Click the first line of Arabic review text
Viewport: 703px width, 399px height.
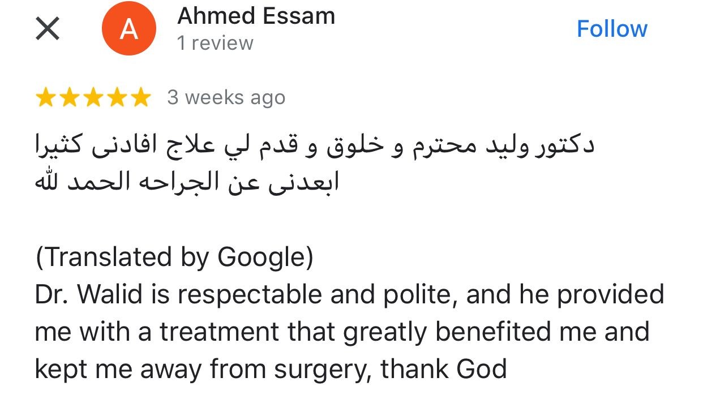pos(314,147)
